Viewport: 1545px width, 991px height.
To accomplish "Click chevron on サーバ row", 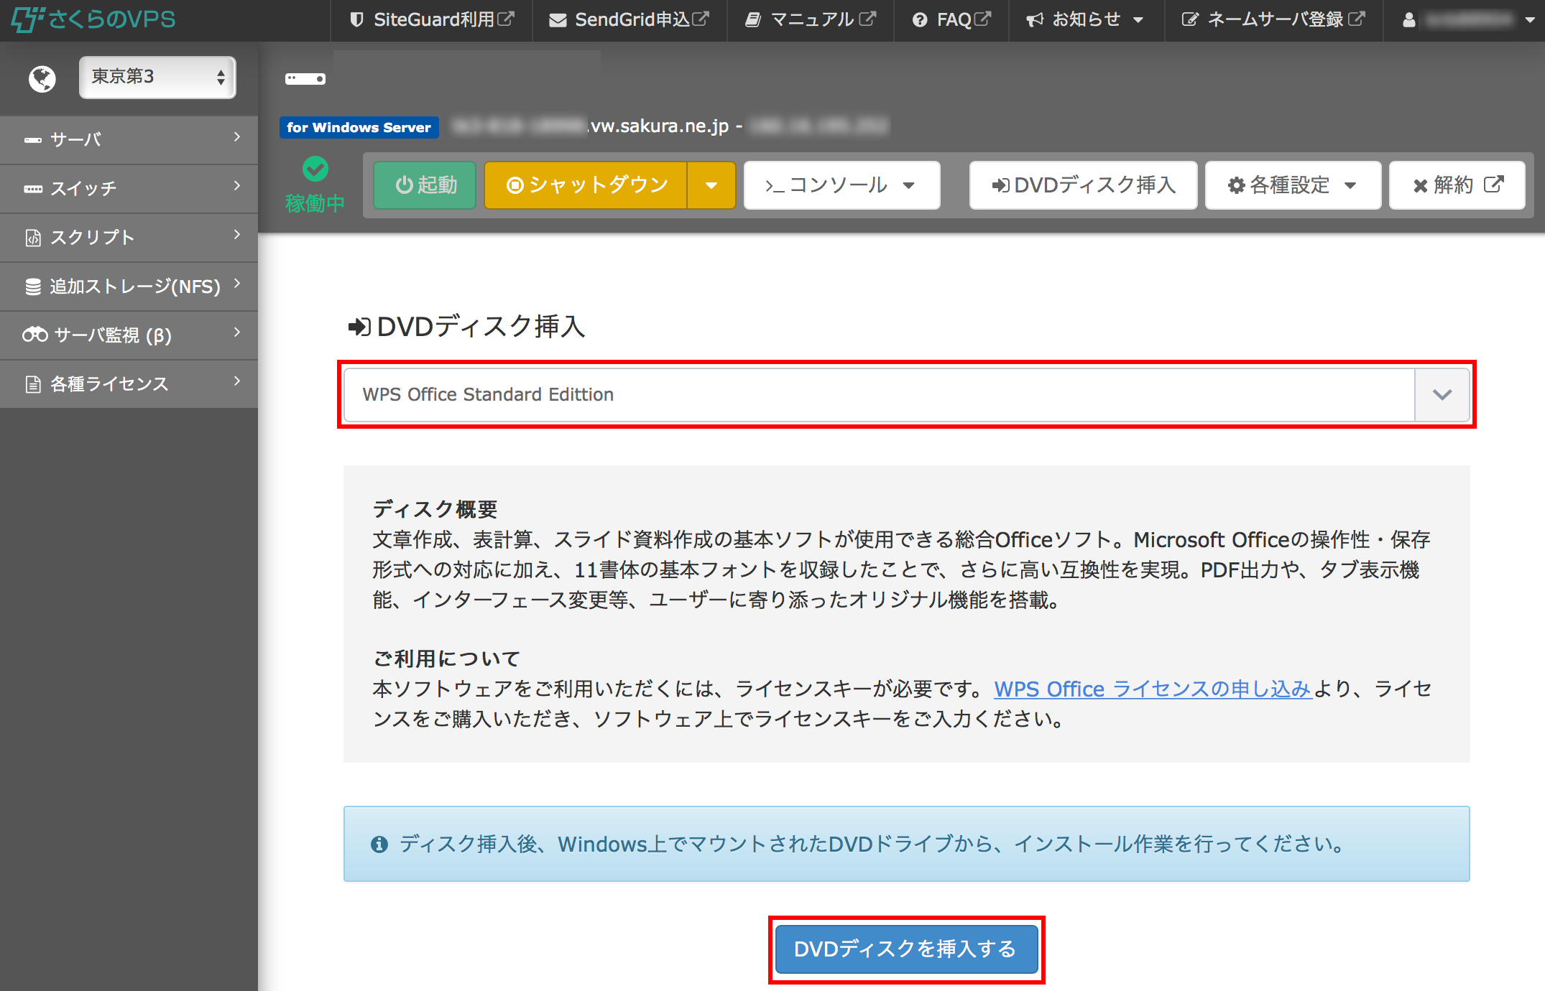I will coord(237,137).
